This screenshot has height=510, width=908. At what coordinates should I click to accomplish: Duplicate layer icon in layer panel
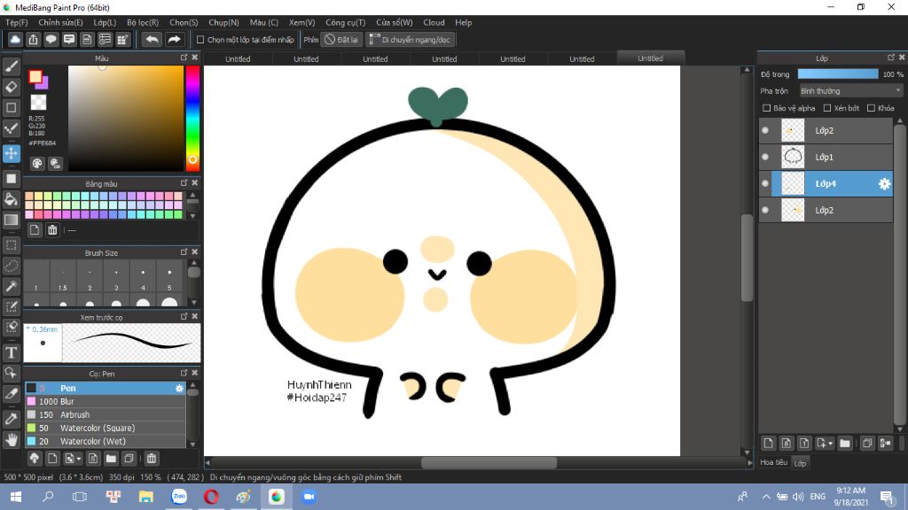(867, 444)
